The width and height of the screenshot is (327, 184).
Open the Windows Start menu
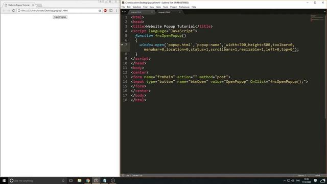point(4,180)
